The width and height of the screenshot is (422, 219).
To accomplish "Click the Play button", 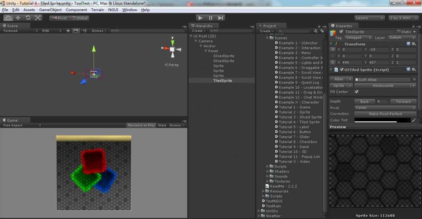I will [x=200, y=18].
